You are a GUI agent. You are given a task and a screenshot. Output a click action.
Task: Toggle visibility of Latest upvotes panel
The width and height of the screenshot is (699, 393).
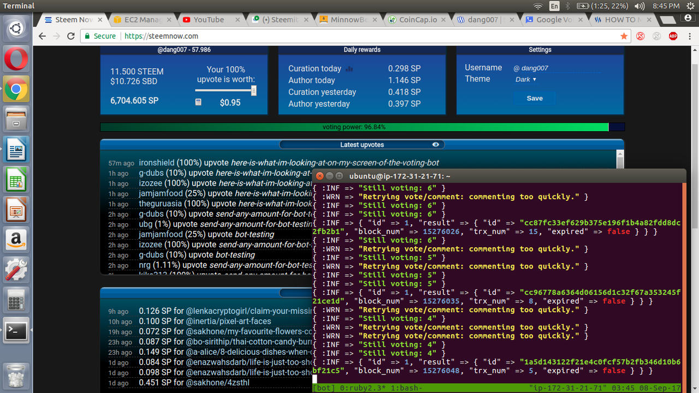coord(435,145)
